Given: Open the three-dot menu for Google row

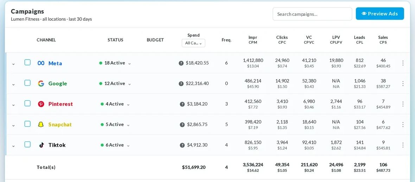Looking at the screenshot, I should [403, 84].
